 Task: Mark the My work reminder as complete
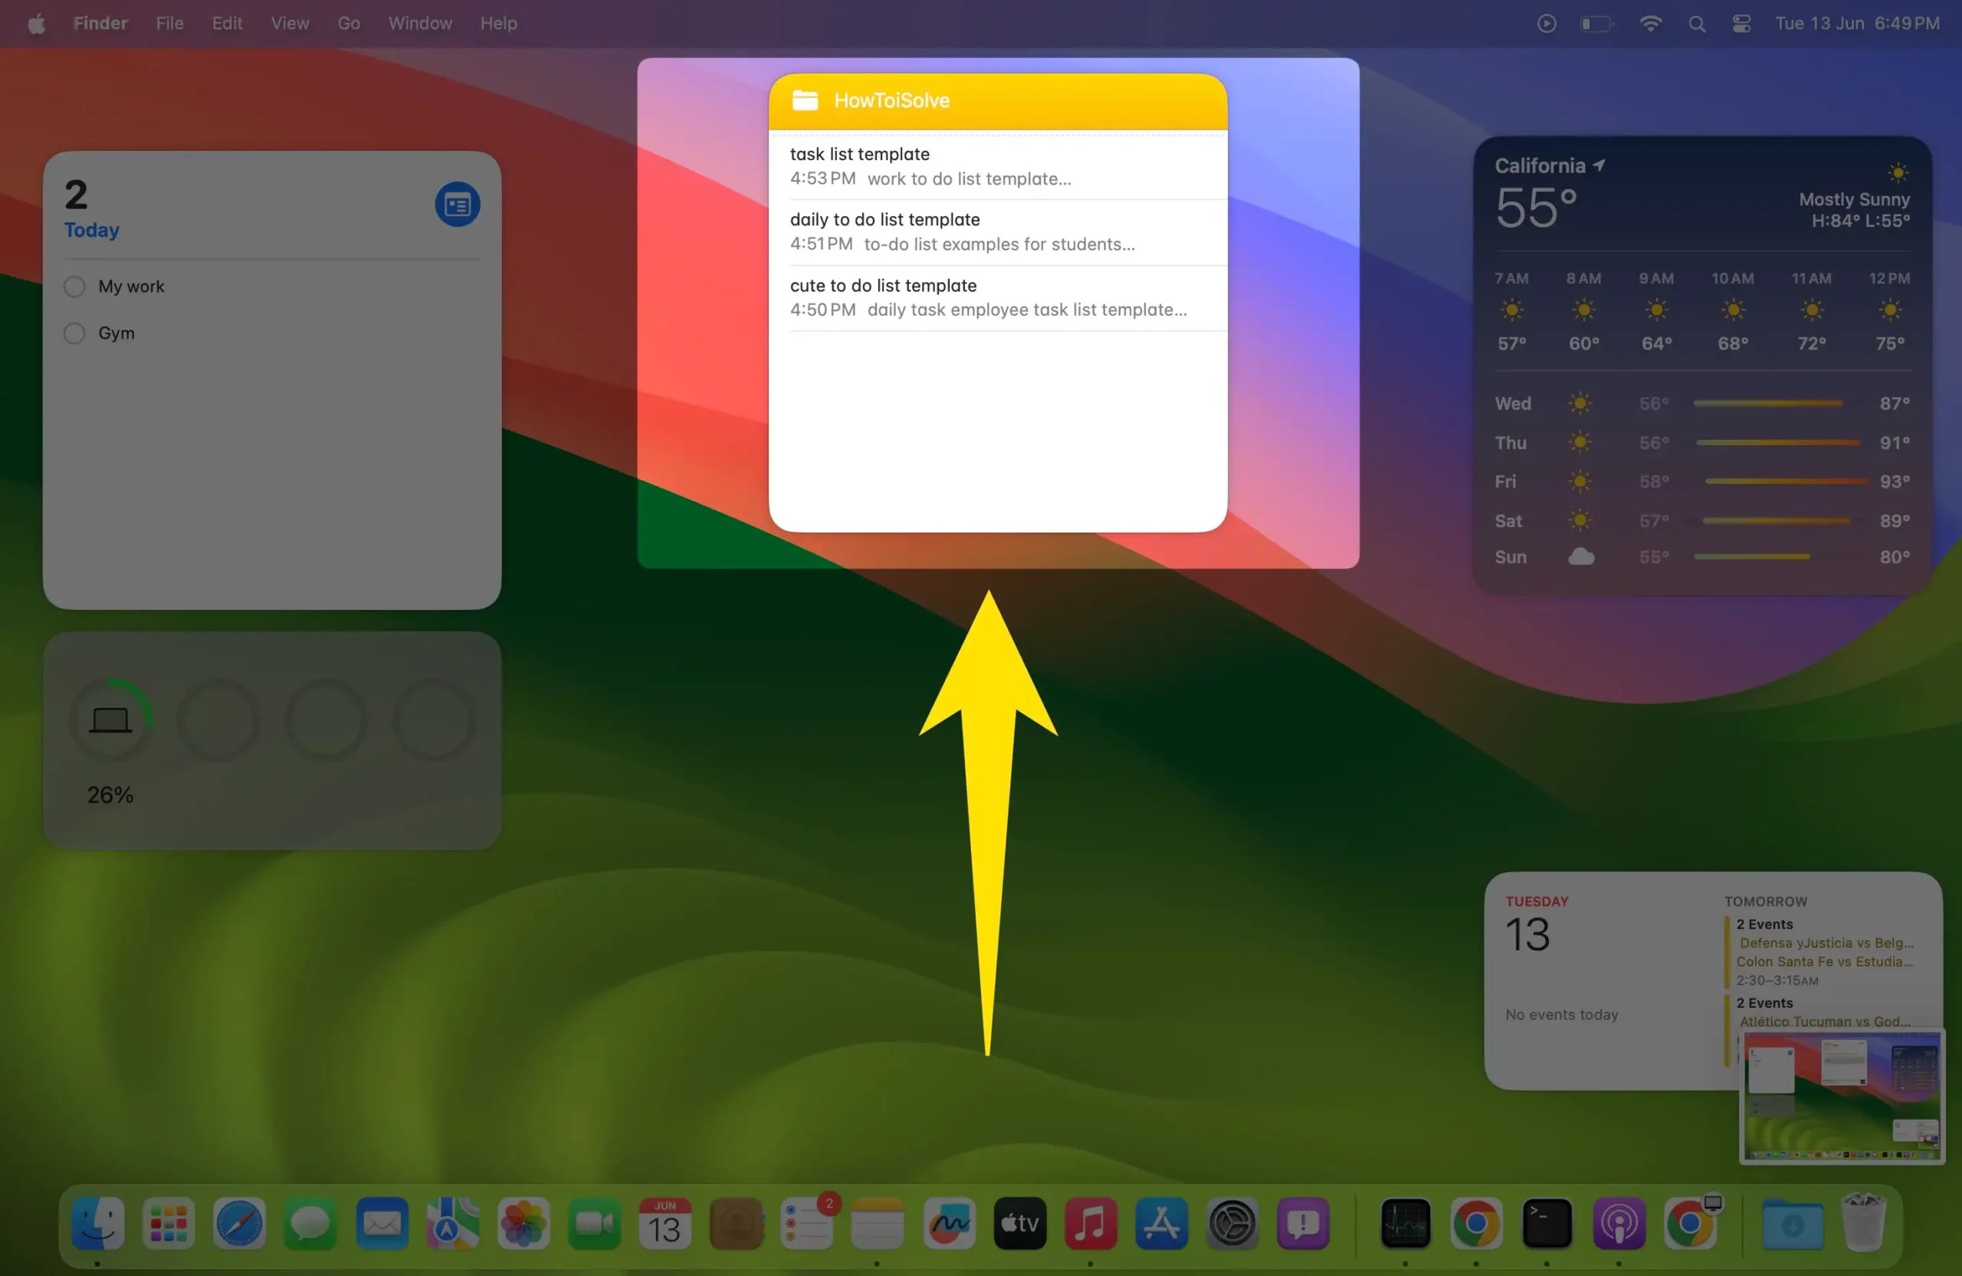[74, 286]
